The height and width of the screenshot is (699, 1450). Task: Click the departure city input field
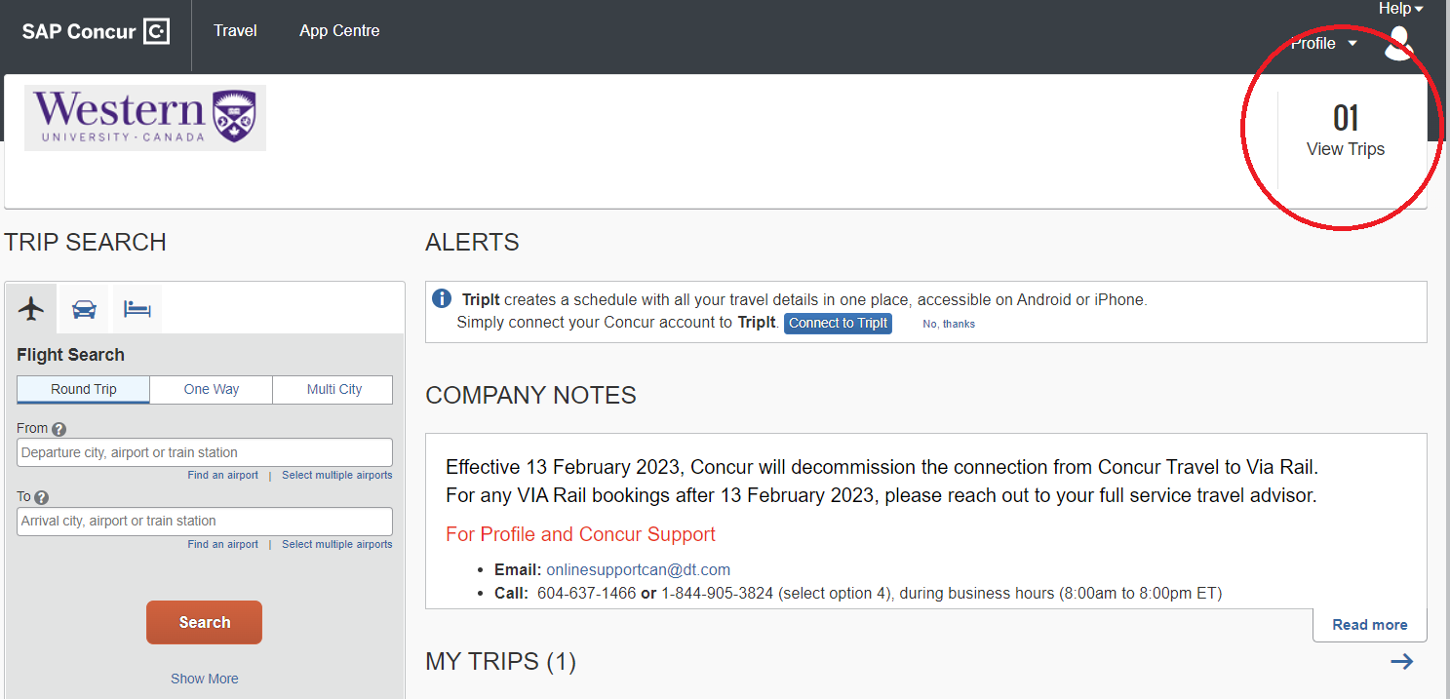tap(205, 452)
